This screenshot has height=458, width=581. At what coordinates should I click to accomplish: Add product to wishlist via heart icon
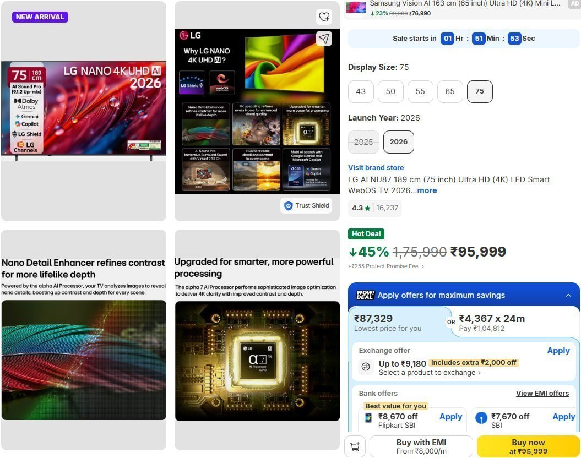[324, 17]
